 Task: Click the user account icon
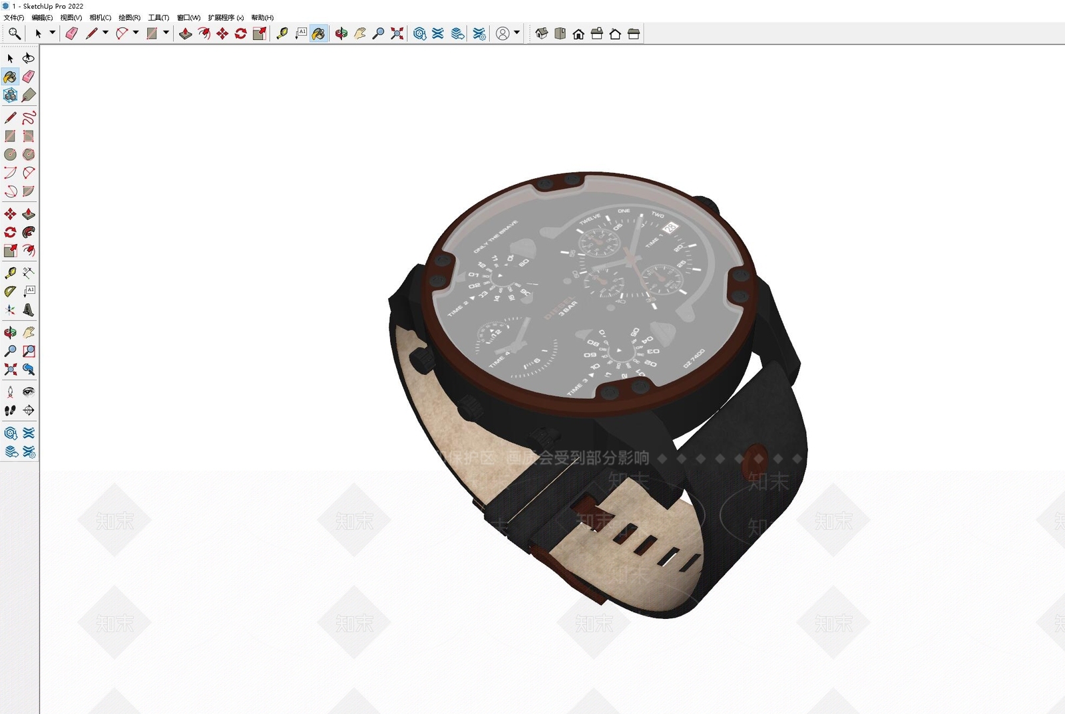click(503, 34)
